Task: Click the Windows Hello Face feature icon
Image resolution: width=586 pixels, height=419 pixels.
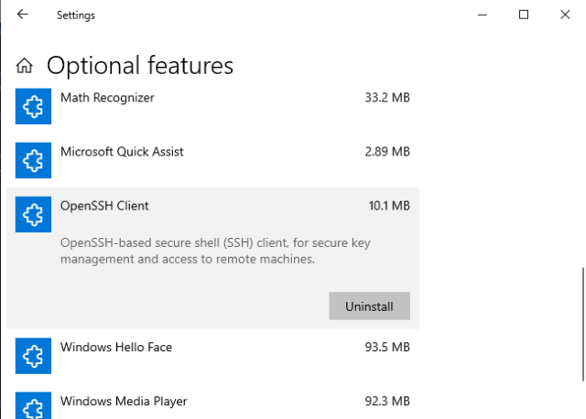Action: point(33,356)
